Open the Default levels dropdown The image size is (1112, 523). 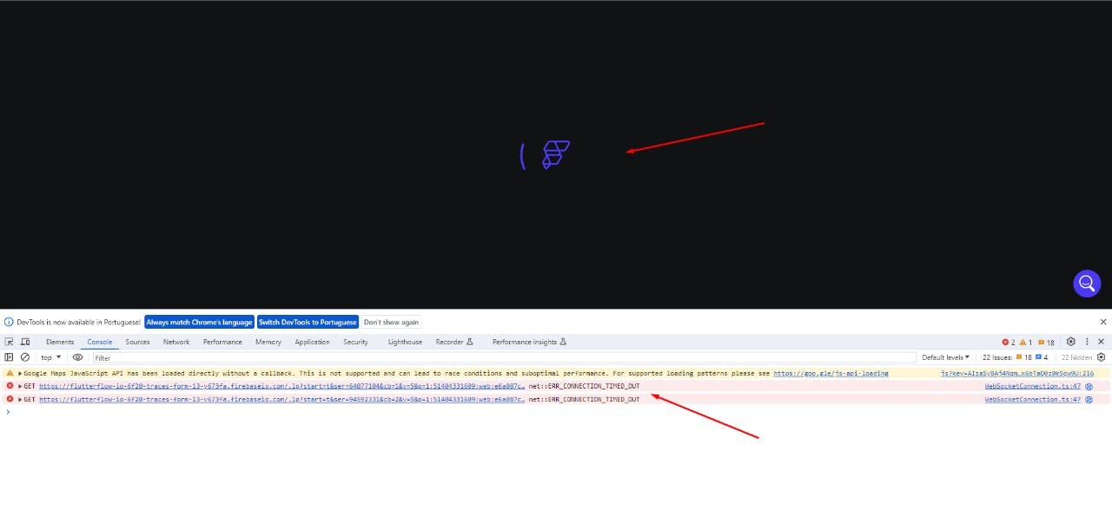pyautogui.click(x=946, y=357)
